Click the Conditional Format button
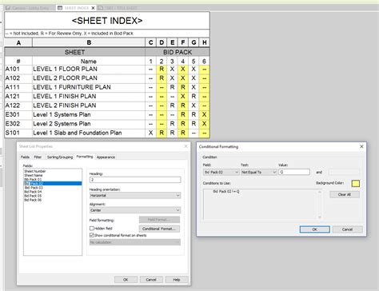Viewport: 379px width, 291px height. click(x=159, y=229)
